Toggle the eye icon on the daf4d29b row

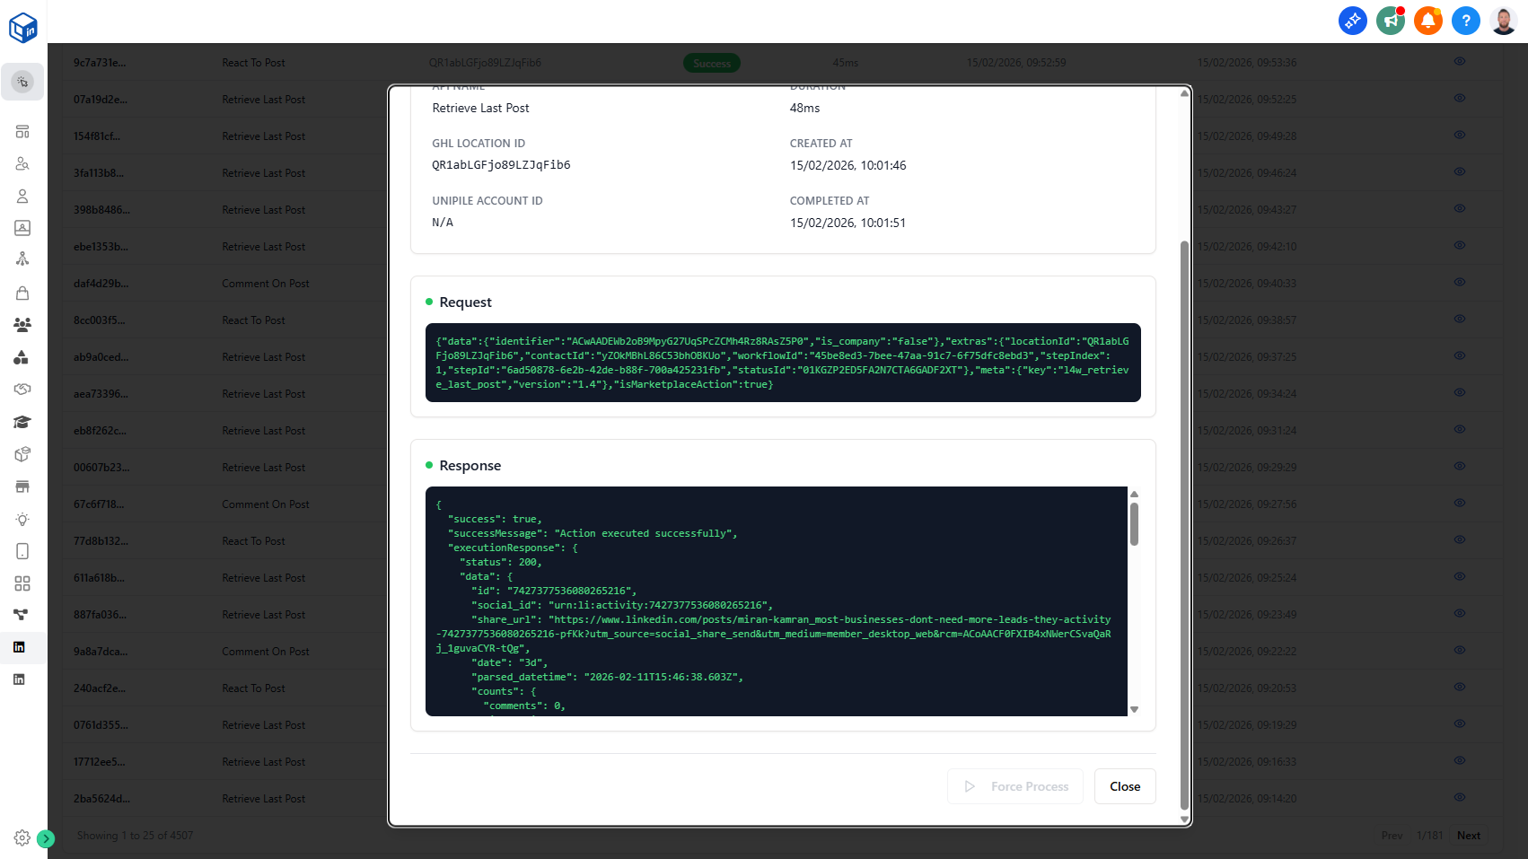tap(1459, 282)
